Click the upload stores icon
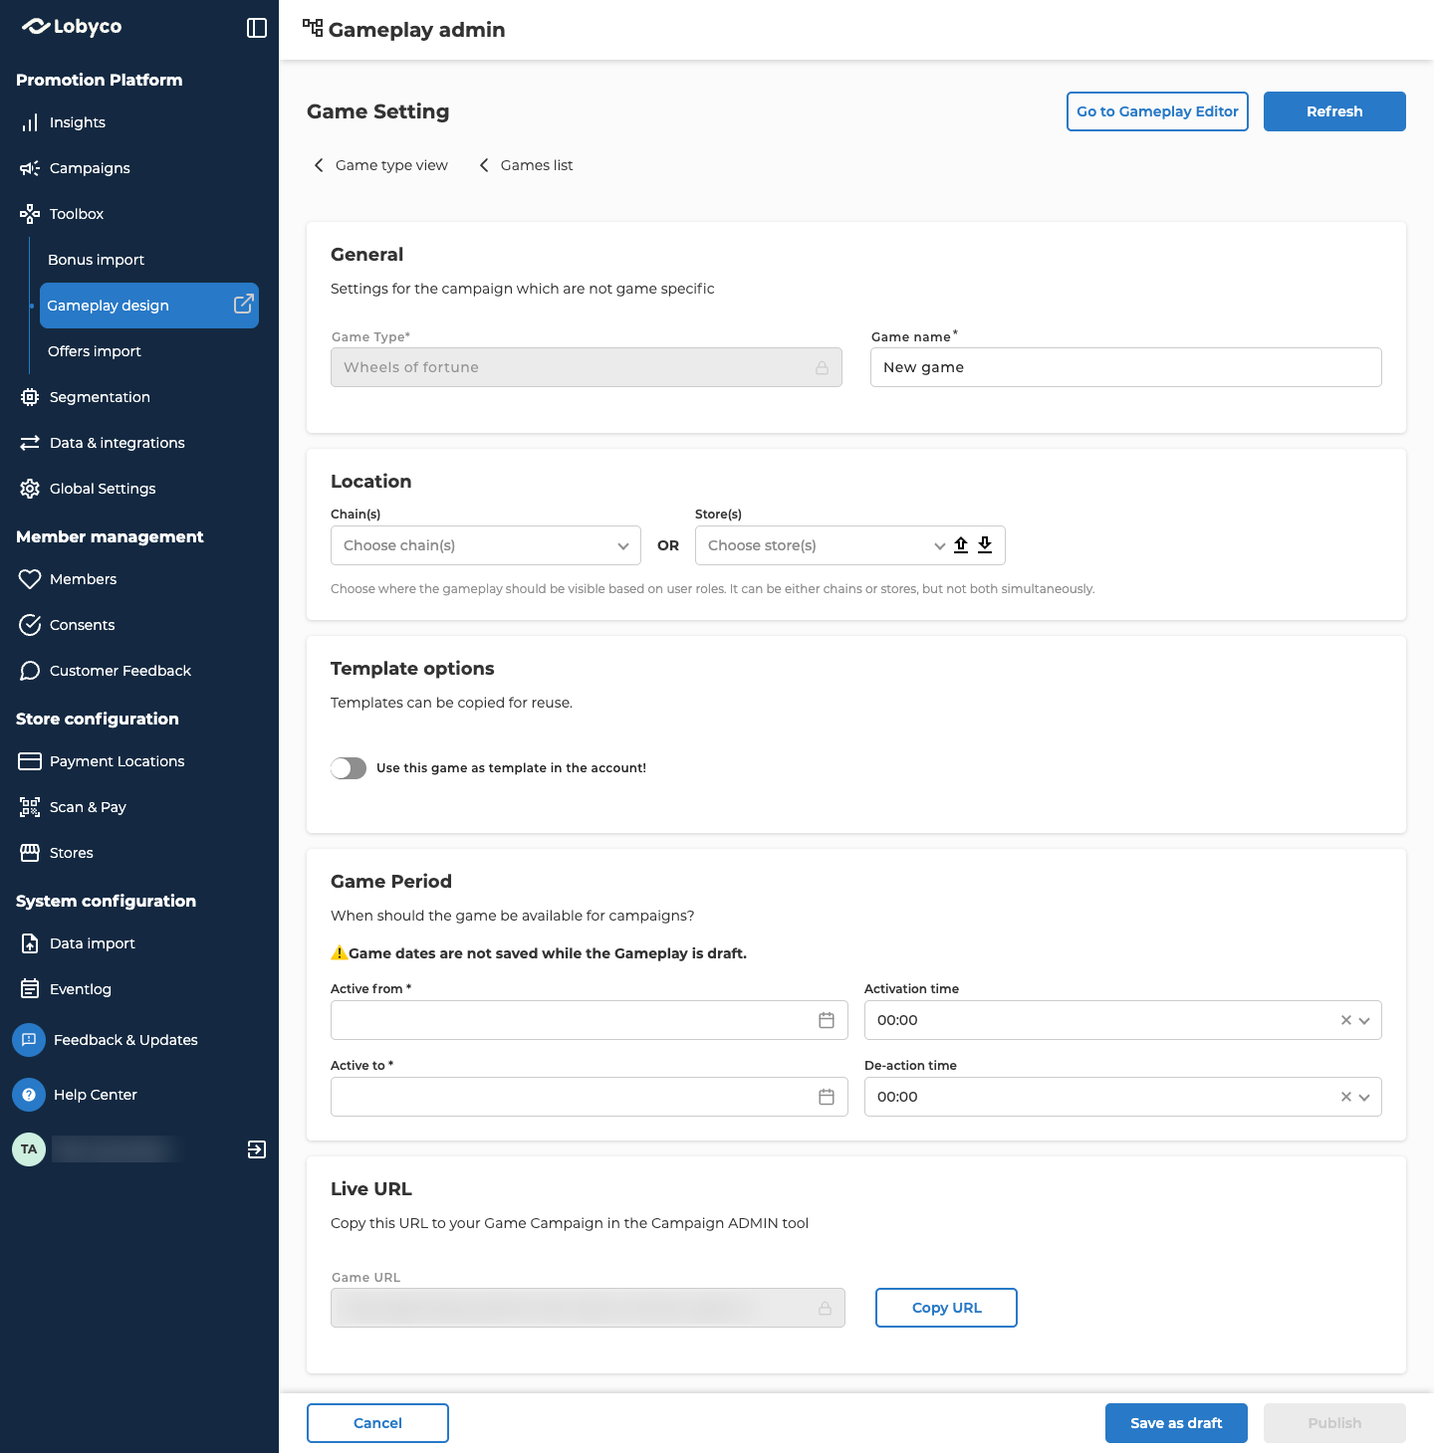Screen dimensions: 1434x1453 coord(961,544)
